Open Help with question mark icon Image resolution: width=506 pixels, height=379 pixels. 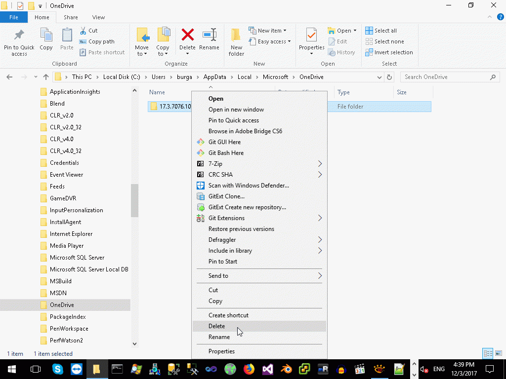pos(501,17)
